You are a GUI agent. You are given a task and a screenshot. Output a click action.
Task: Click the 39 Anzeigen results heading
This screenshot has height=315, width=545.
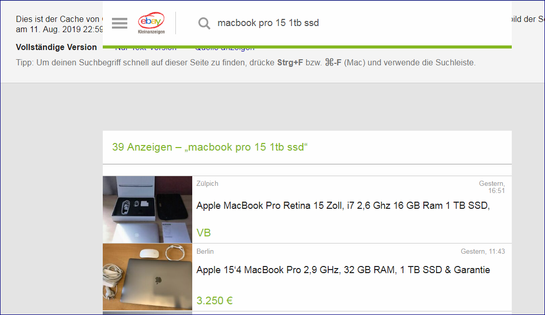pyautogui.click(x=210, y=147)
